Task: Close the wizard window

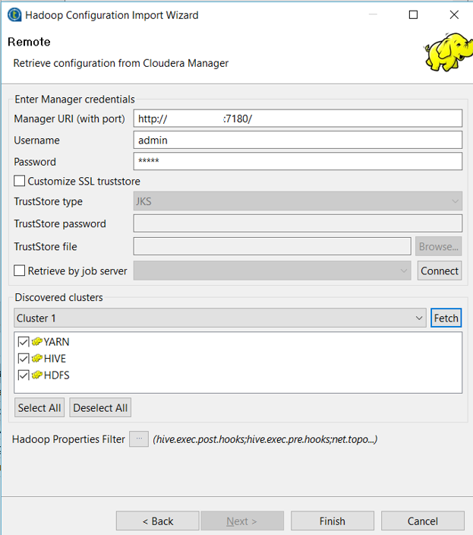Action: [454, 14]
